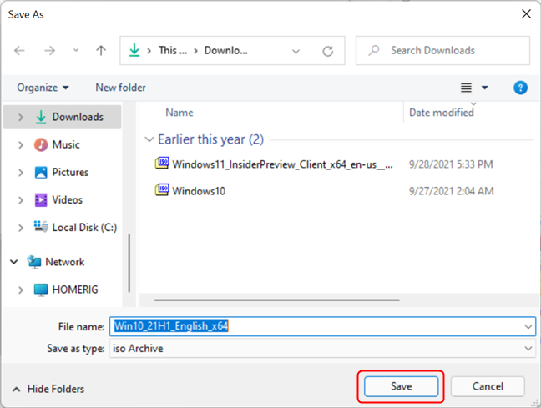Change view with the view layout icon
The image size is (541, 408).
[466, 88]
